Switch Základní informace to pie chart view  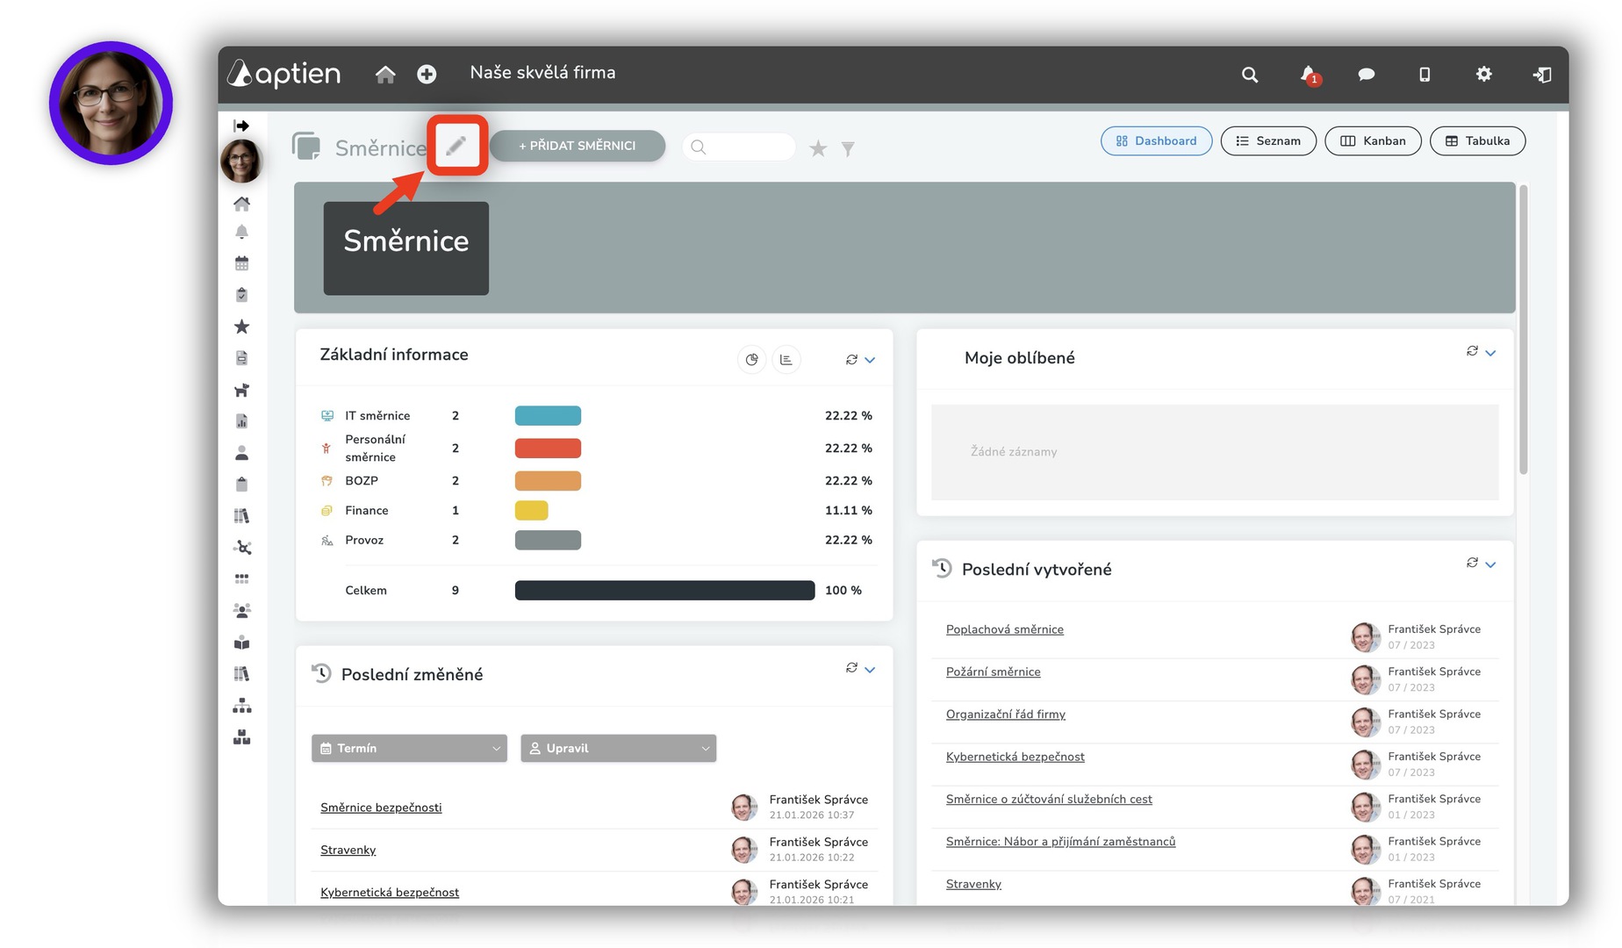coord(751,360)
